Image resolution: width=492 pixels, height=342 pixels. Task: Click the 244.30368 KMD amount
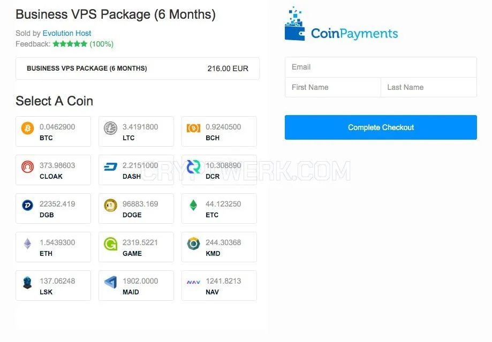[223, 242]
